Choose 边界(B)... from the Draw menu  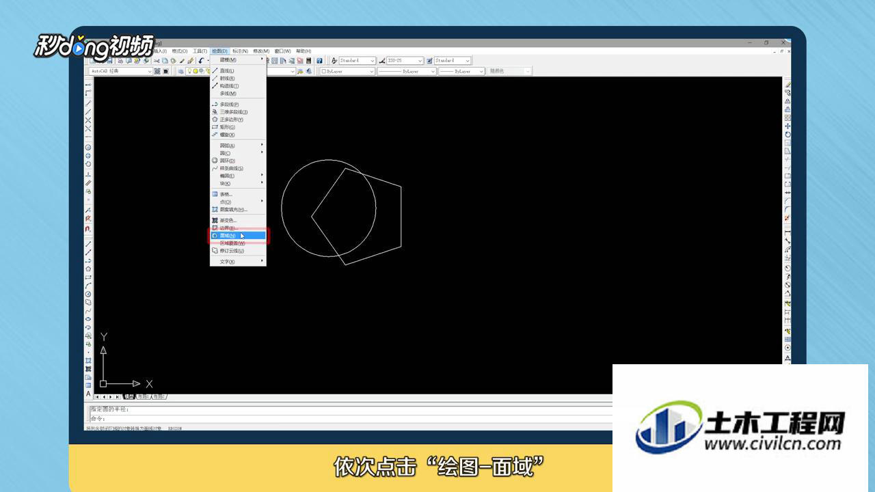tap(238, 228)
